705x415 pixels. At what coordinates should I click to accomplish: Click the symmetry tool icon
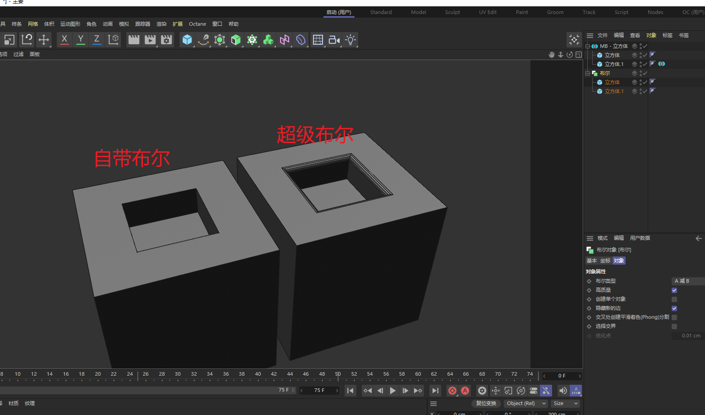point(284,40)
